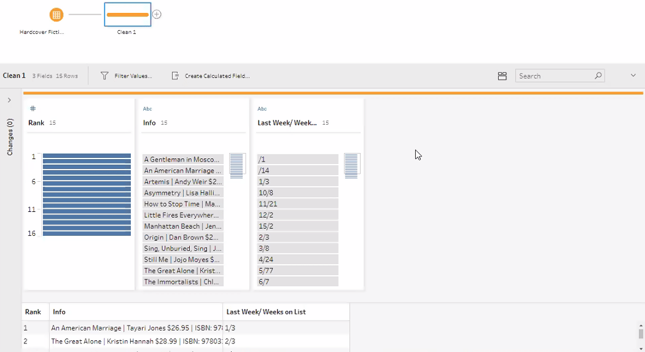Screen dimensions: 645x352
Task: Click the Rank column header in data grid
Action: [x=36, y=311]
